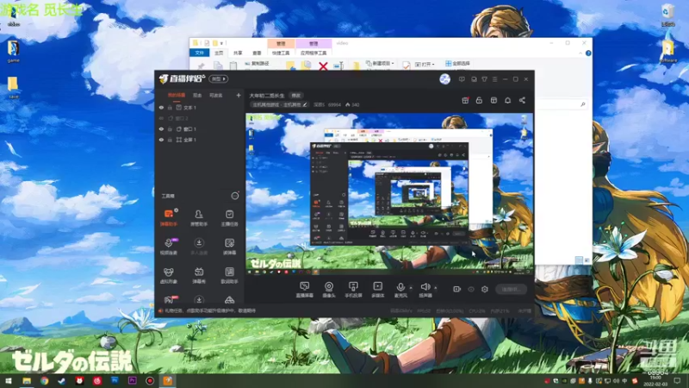
Task: Open the mode pill button beside the app logo
Action: click(x=219, y=79)
